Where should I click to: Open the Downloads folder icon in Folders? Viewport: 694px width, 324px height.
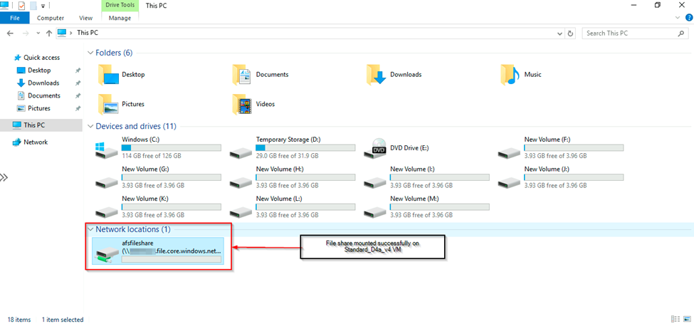pos(377,75)
